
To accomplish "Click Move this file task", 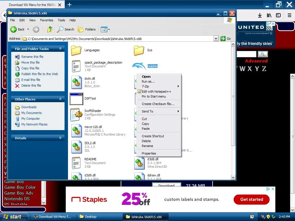I will [x=30, y=62].
